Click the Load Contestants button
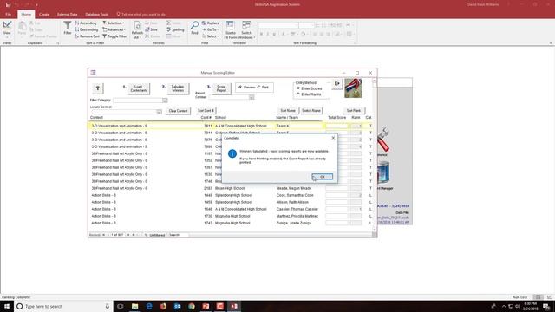The width and height of the screenshot is (555, 312). tap(139, 88)
